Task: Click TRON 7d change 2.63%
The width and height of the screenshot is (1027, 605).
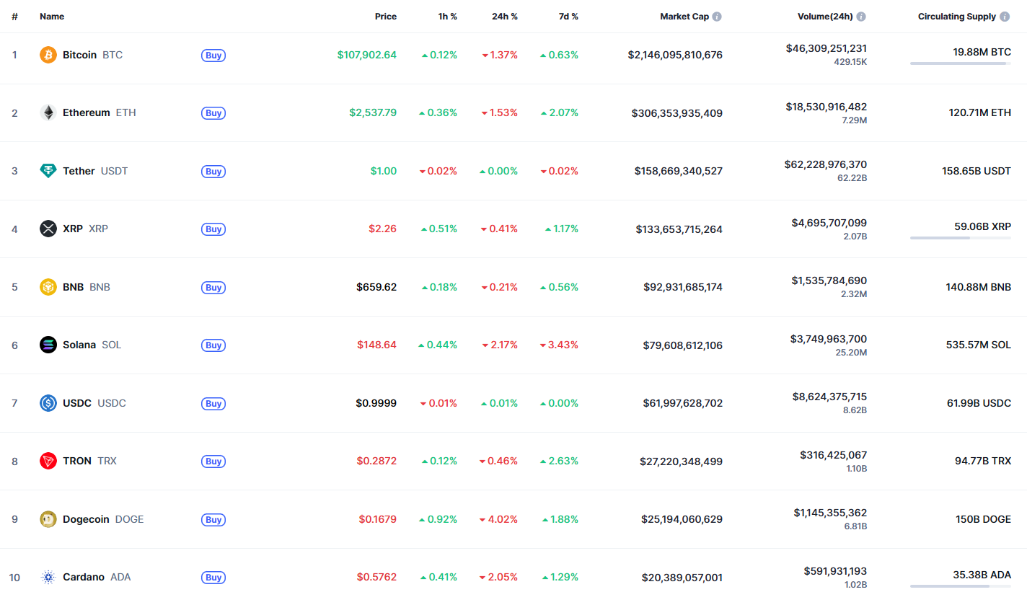Action: (x=559, y=461)
